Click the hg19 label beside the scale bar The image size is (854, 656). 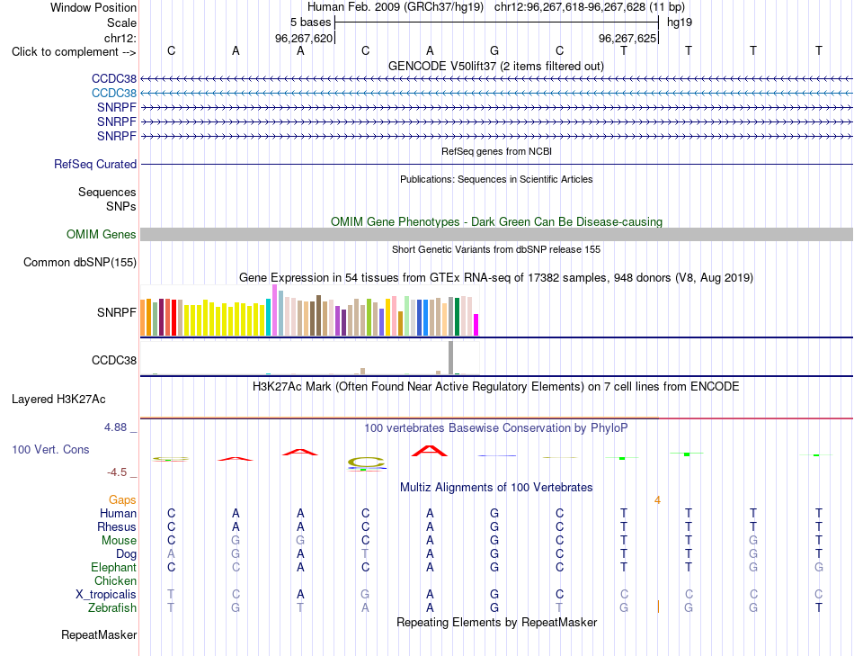pos(680,22)
